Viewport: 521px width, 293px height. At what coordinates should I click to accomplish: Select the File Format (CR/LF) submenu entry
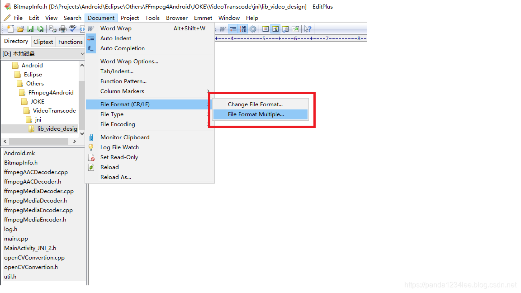(150, 104)
